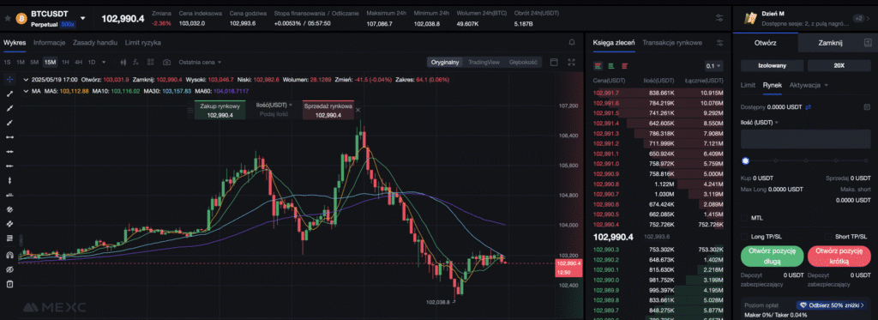
Task: Click Sprzedaż rynkowa quick sell button
Action: tap(328, 111)
